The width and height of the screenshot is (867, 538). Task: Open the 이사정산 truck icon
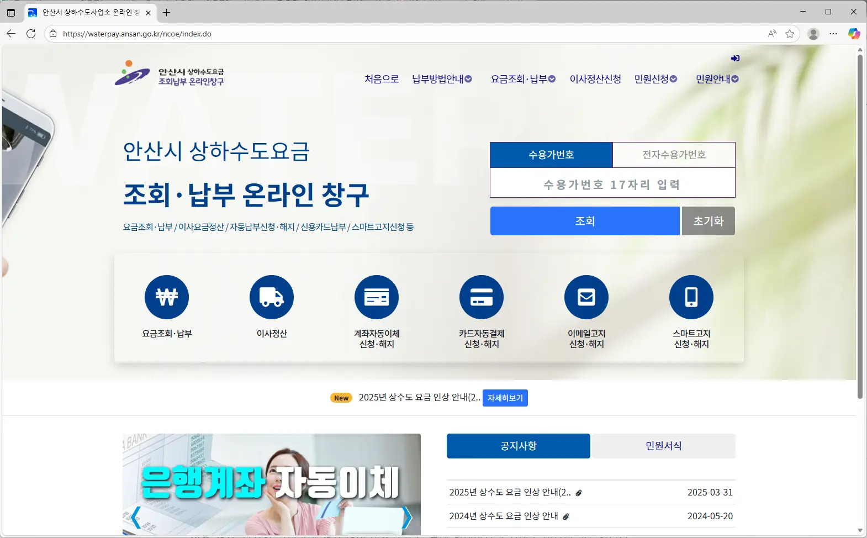272,297
